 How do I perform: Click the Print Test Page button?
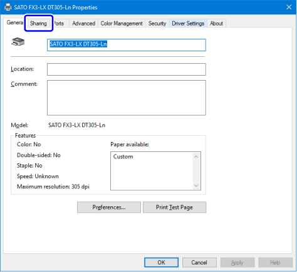pos(174,207)
